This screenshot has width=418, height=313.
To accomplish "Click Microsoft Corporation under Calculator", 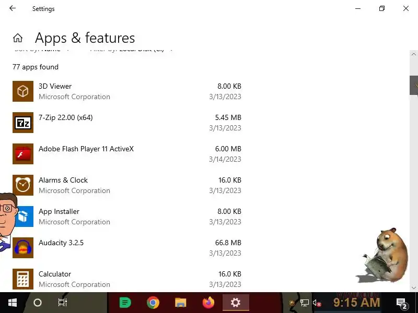I will pos(74,284).
